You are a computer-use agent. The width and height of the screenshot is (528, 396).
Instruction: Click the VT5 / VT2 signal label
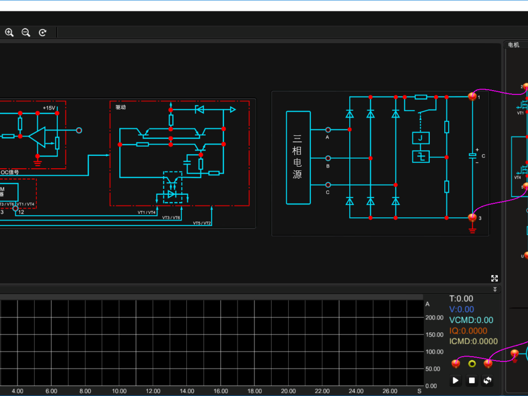click(202, 223)
